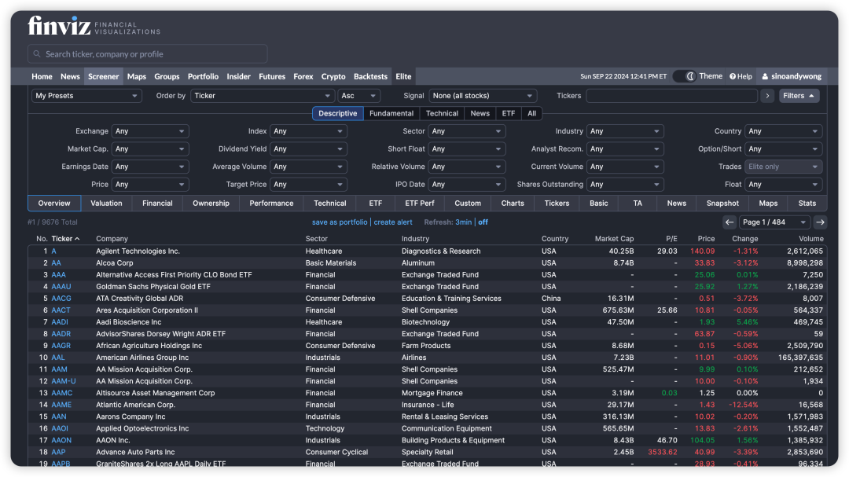
Task: Open Elite in main navigation
Action: point(403,76)
